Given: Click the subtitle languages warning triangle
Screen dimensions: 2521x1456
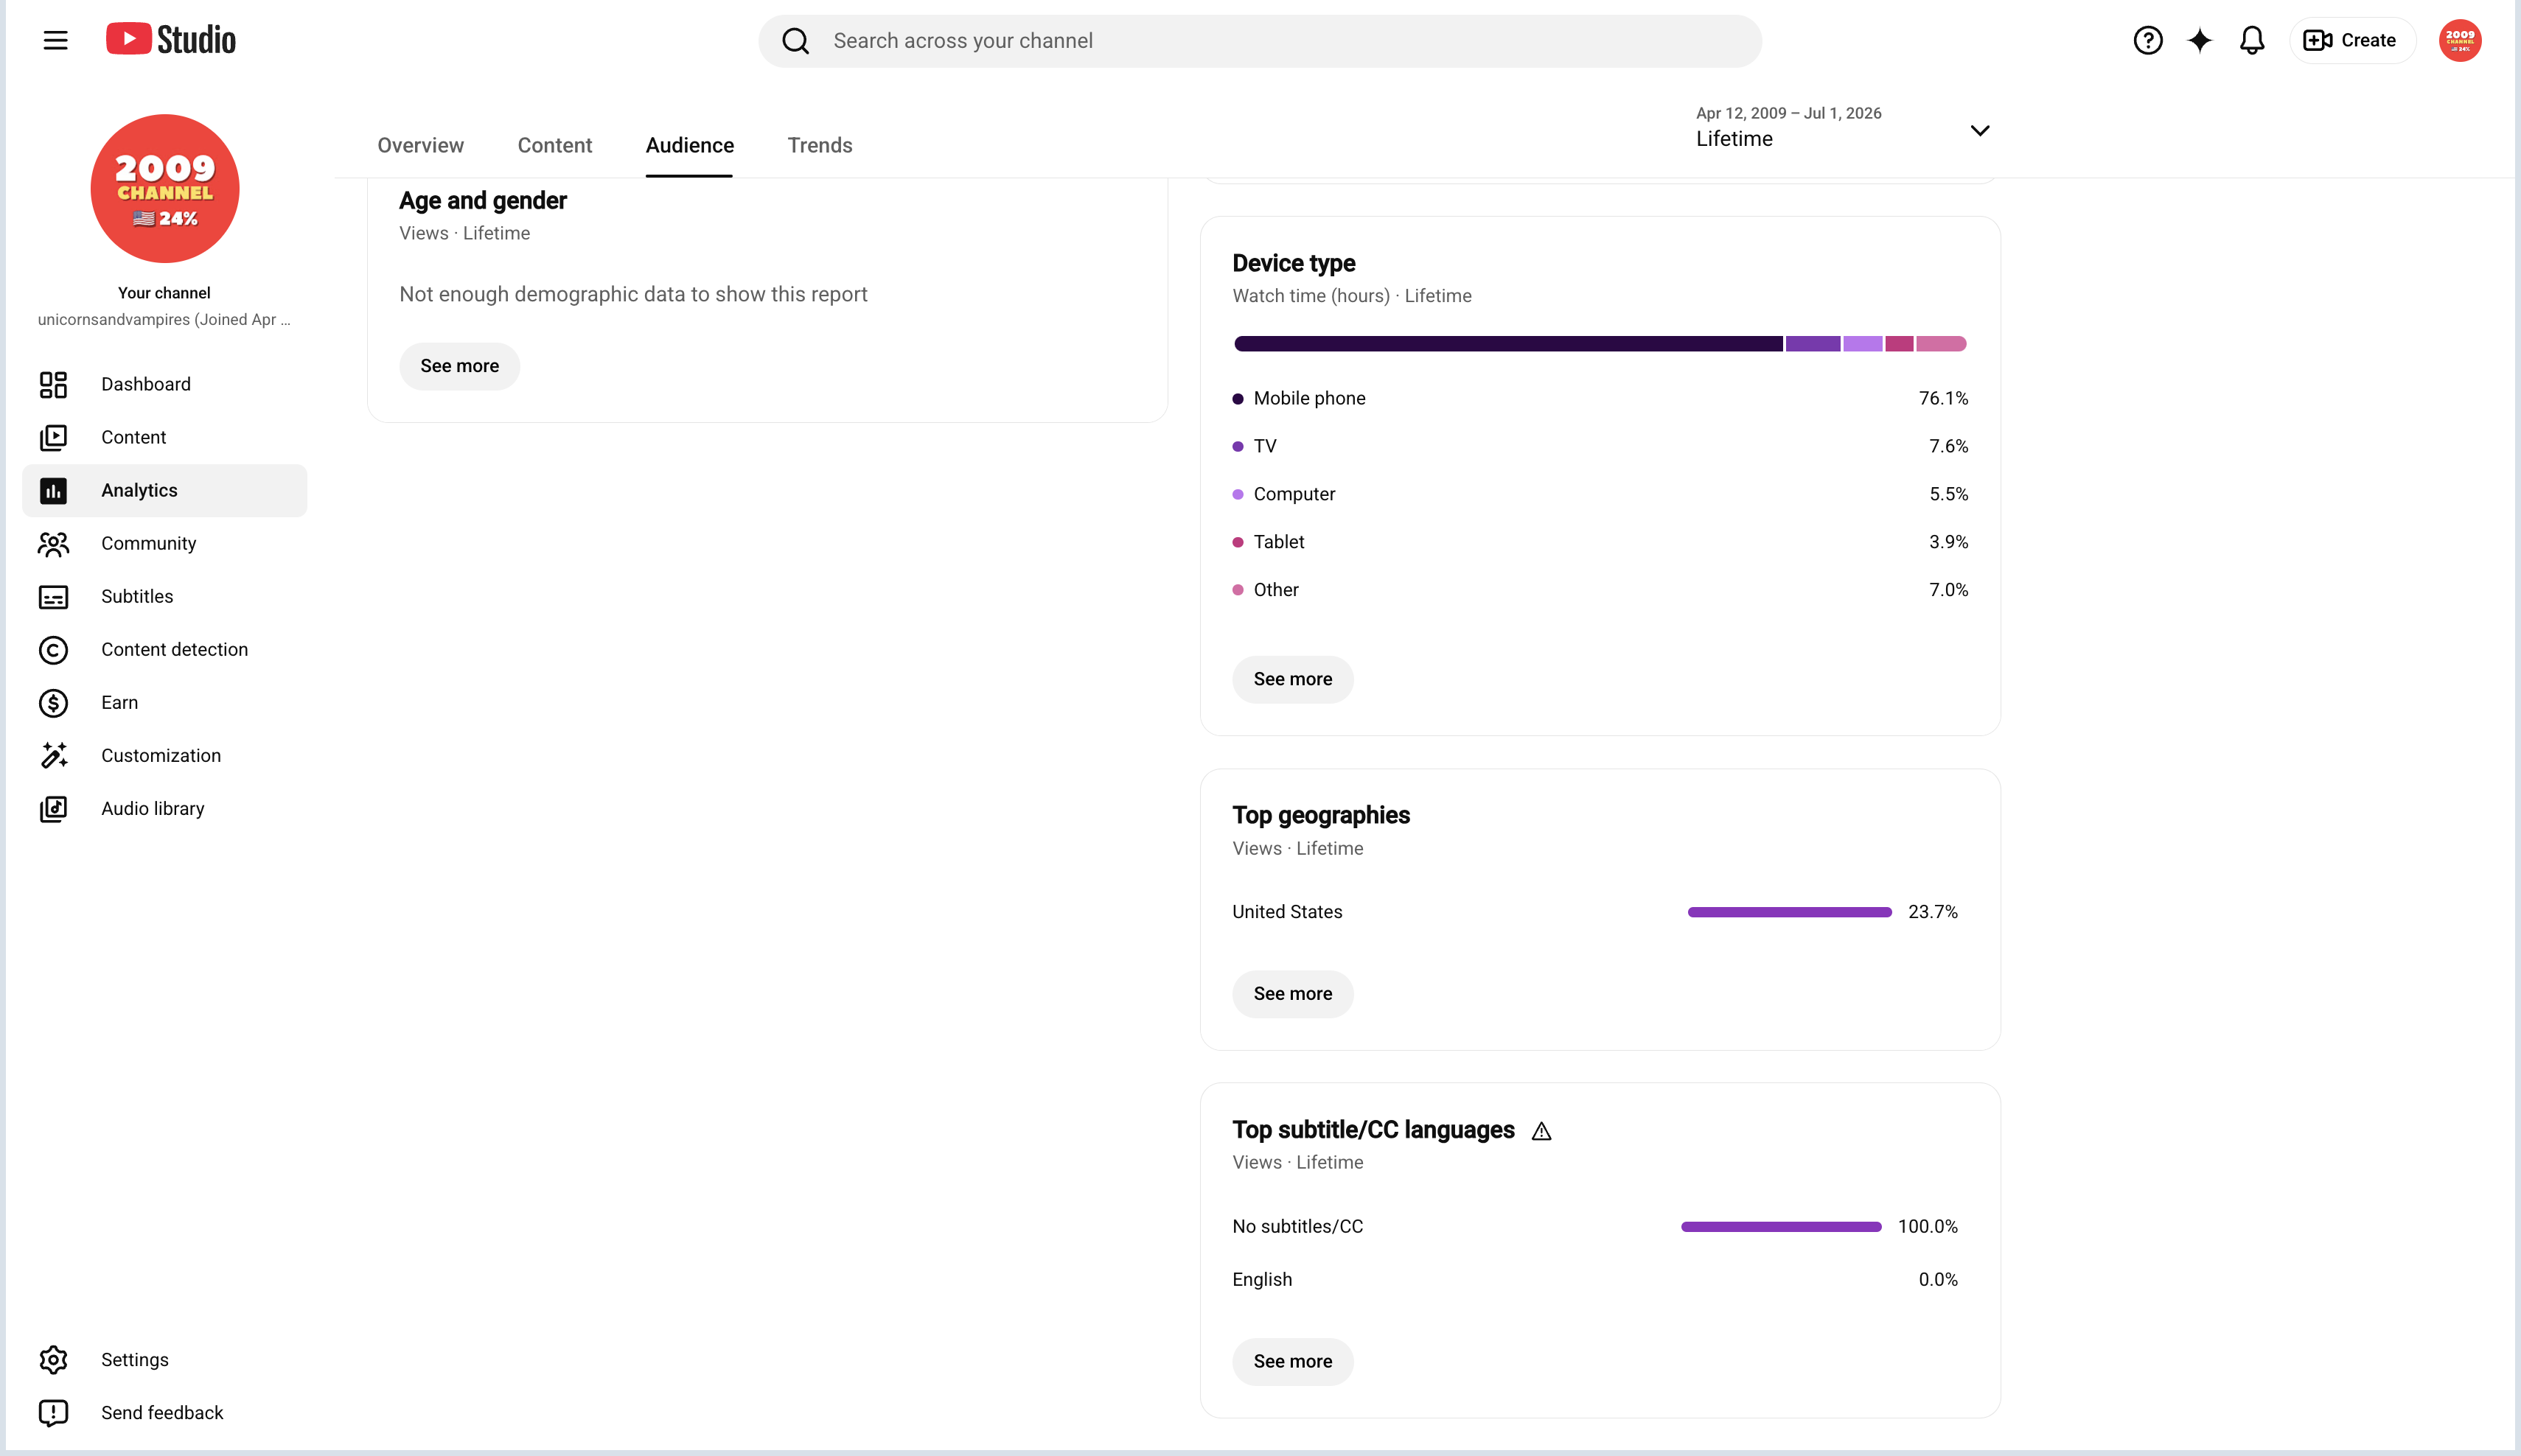Looking at the screenshot, I should coord(1541,1131).
